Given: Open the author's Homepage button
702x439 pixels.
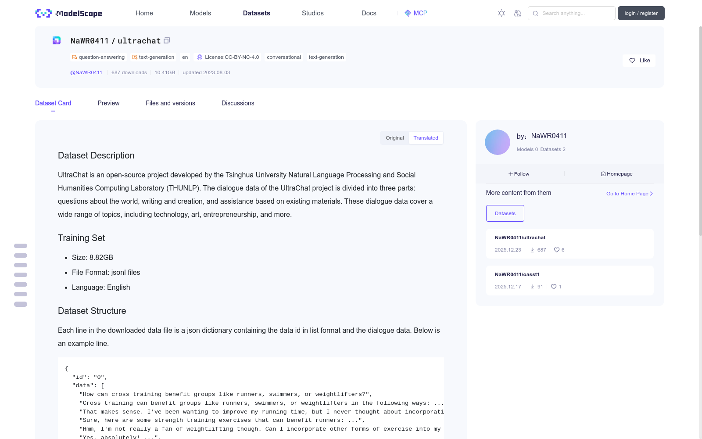Looking at the screenshot, I should pos(617,174).
